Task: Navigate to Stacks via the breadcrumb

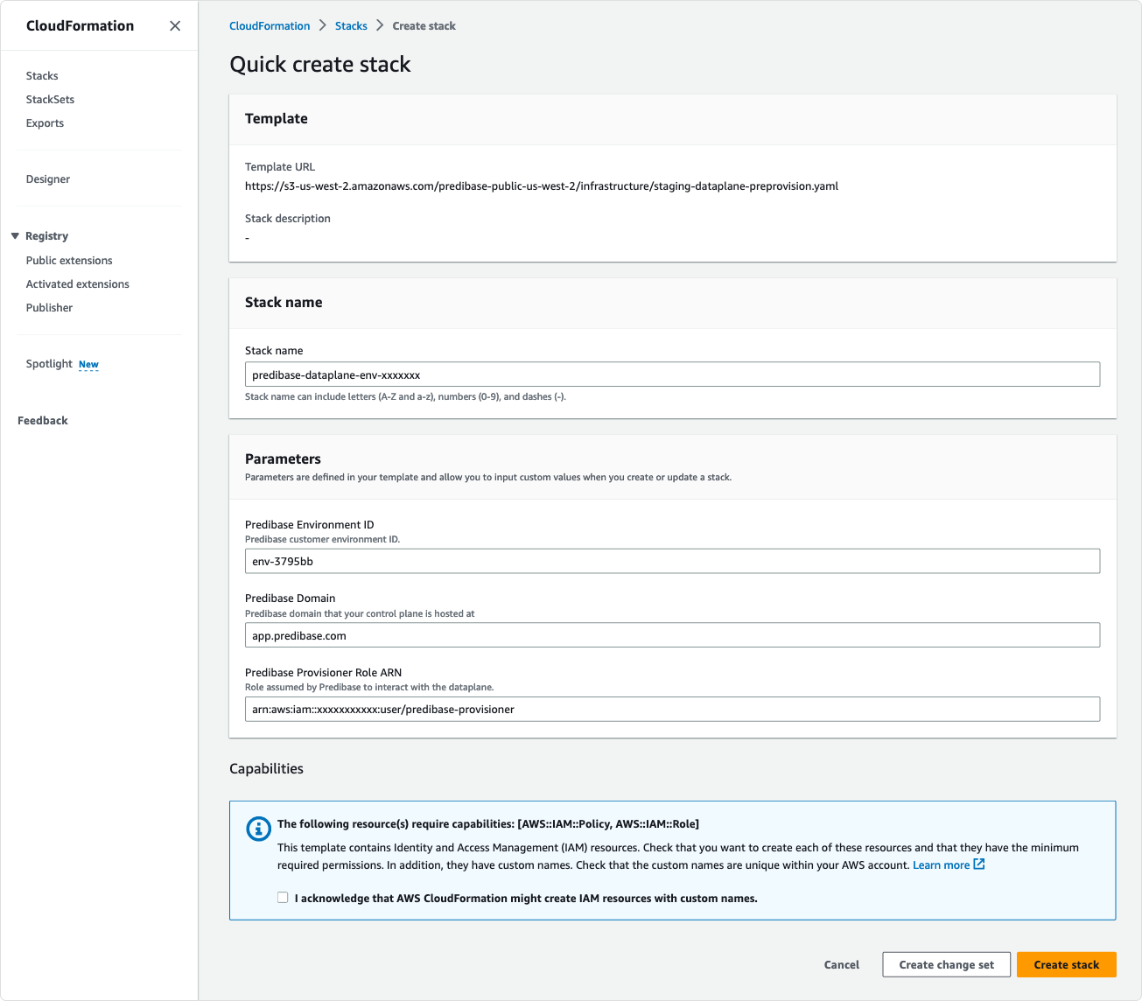Action: click(x=351, y=25)
